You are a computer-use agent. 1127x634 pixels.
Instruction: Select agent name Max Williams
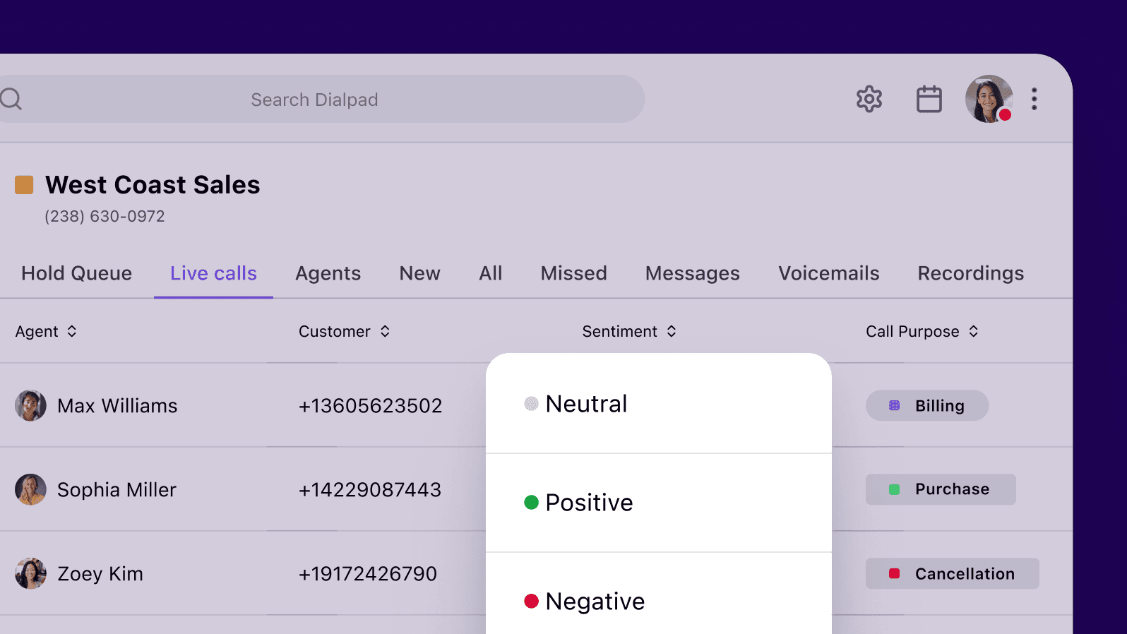point(117,406)
